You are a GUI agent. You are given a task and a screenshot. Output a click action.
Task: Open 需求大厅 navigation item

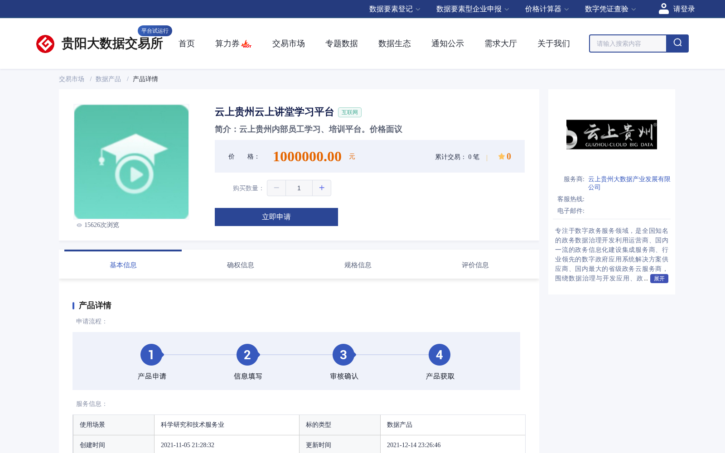point(501,43)
